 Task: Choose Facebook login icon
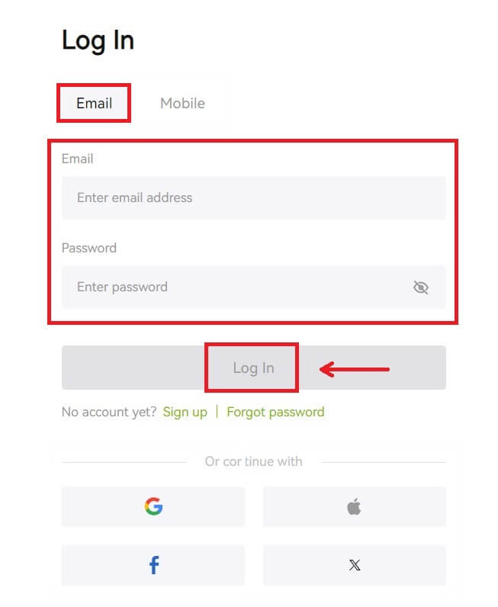[x=153, y=565]
